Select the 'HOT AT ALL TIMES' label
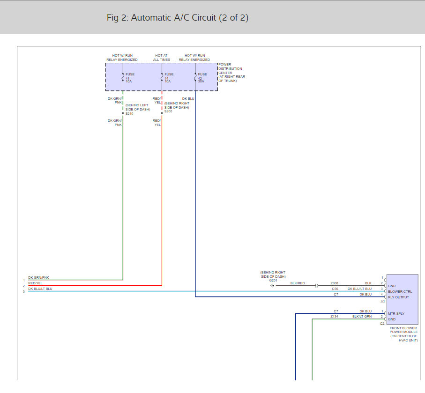The image size is (425, 393). (x=162, y=58)
